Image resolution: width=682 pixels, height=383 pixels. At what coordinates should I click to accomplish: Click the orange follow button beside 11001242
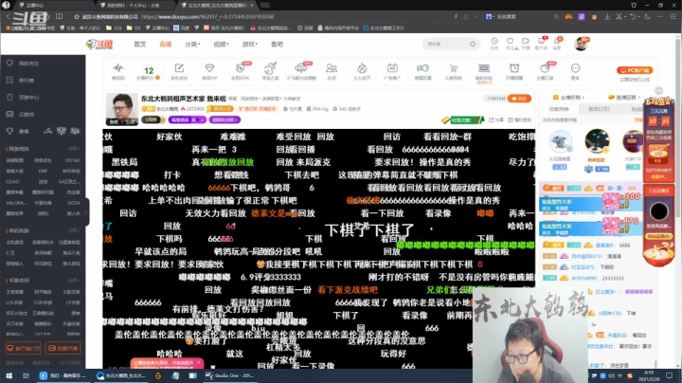(x=519, y=99)
